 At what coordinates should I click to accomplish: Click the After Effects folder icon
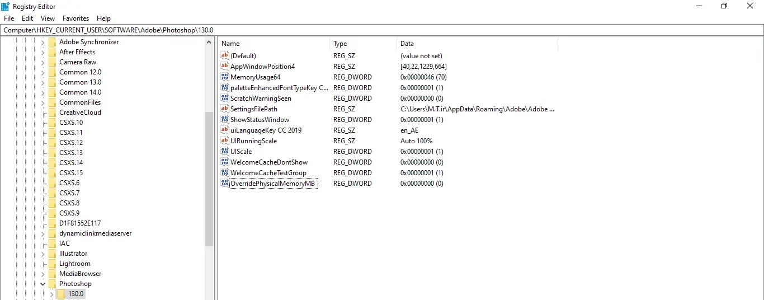[x=52, y=52]
